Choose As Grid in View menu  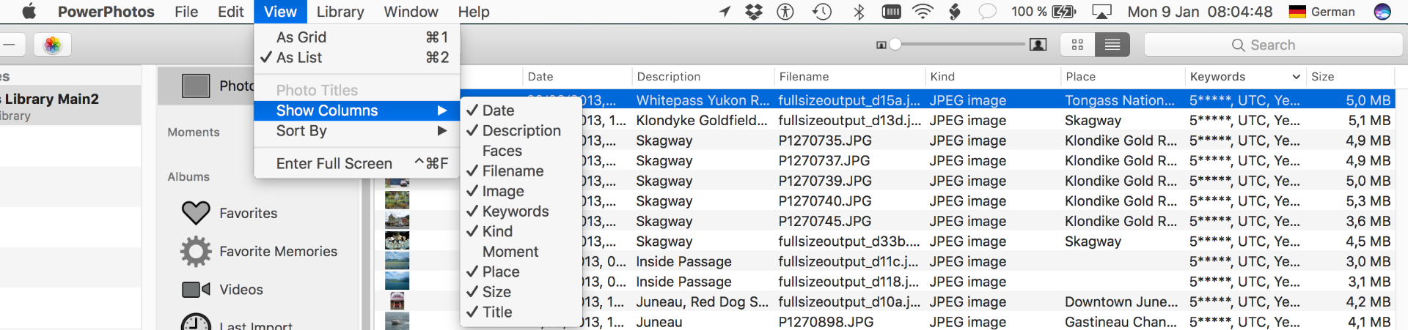[356, 37]
